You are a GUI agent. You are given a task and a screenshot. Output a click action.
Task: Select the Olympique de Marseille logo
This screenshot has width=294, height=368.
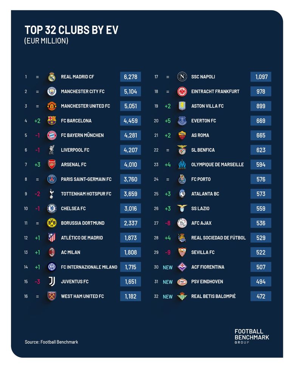tap(182, 165)
